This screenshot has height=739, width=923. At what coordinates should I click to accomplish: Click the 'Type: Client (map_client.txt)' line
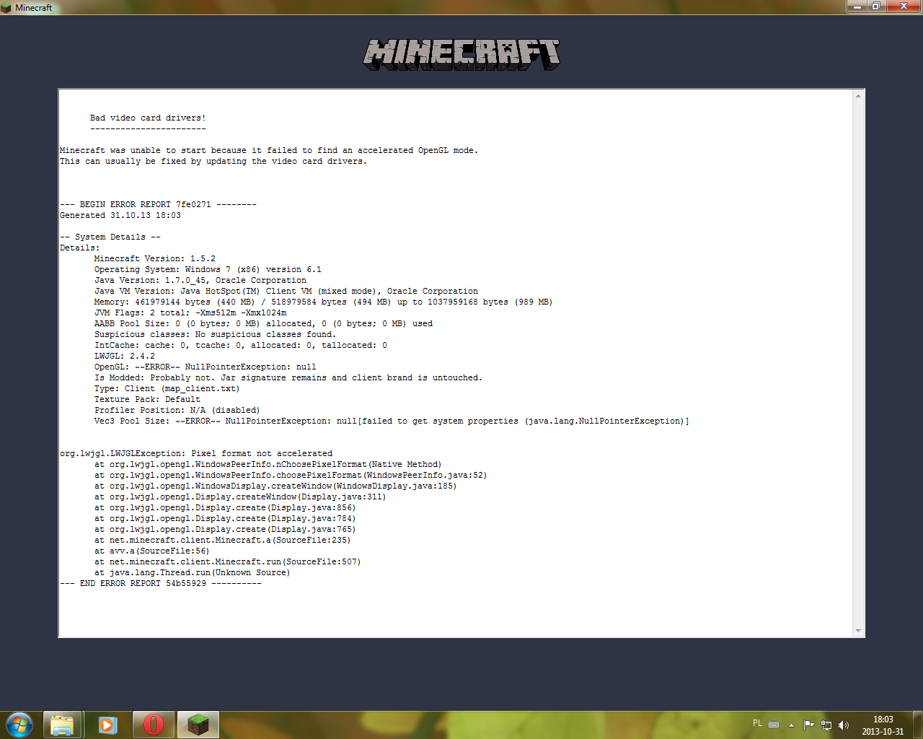(167, 388)
